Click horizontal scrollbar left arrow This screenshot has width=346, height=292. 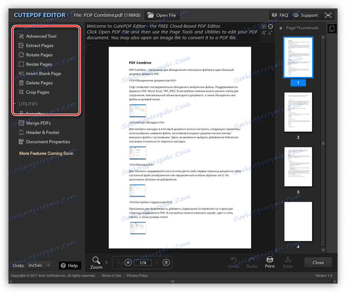(11, 281)
